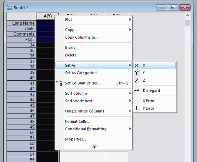Minimize the Book1 window
Screen dimensions: 197x162
pos(162,8)
